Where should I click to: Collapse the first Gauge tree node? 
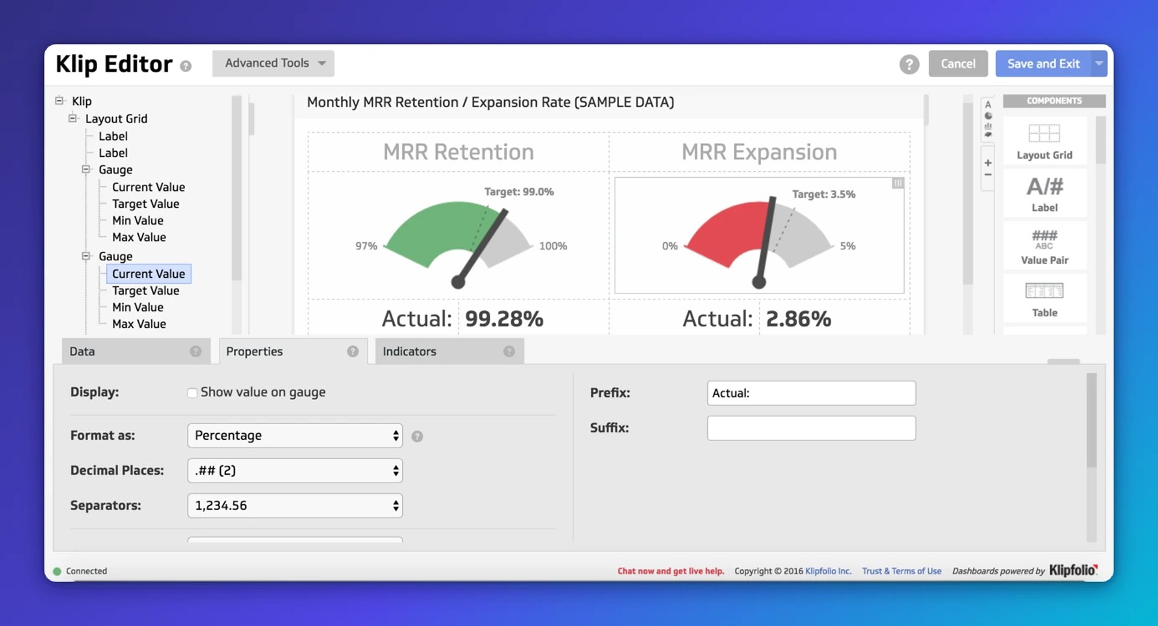tap(86, 169)
